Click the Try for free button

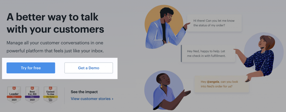point(31,68)
